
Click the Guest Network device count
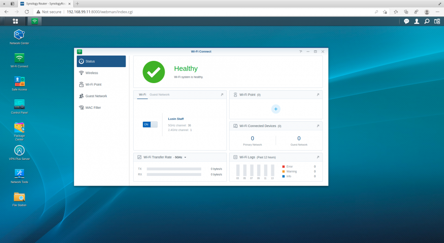(x=299, y=138)
